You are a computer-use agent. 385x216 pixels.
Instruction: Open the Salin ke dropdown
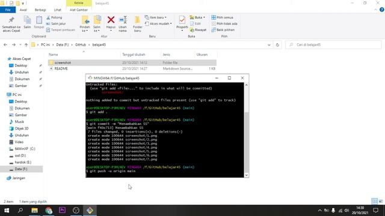click(x=97, y=24)
